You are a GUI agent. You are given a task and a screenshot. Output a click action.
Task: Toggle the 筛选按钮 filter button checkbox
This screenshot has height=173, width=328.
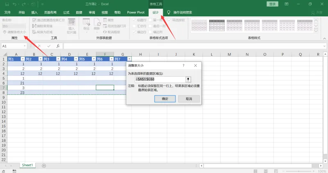(x=169, y=20)
